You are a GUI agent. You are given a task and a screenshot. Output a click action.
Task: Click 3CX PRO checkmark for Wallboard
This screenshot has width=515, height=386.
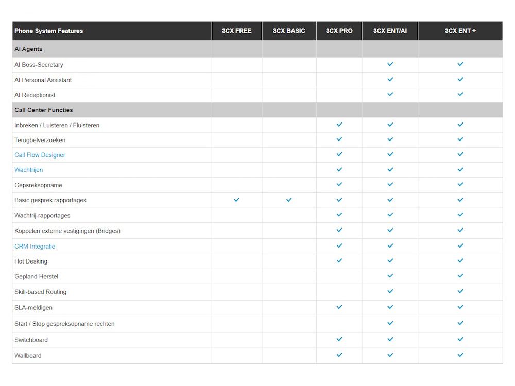pos(339,355)
